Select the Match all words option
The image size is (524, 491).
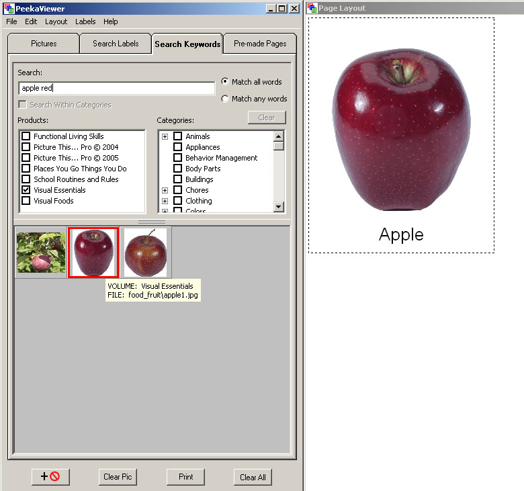pyautogui.click(x=225, y=81)
